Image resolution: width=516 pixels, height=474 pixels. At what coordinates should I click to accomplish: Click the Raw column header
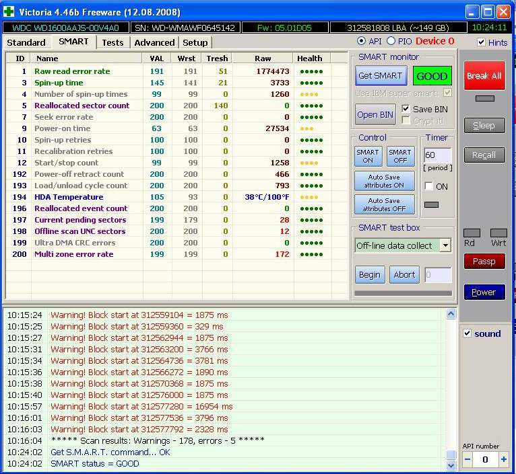click(x=263, y=58)
